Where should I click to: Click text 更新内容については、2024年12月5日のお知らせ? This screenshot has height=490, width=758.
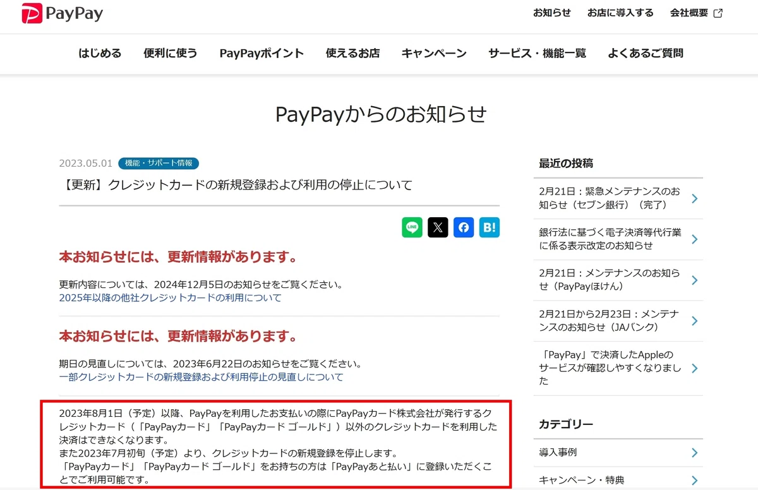[201, 285]
